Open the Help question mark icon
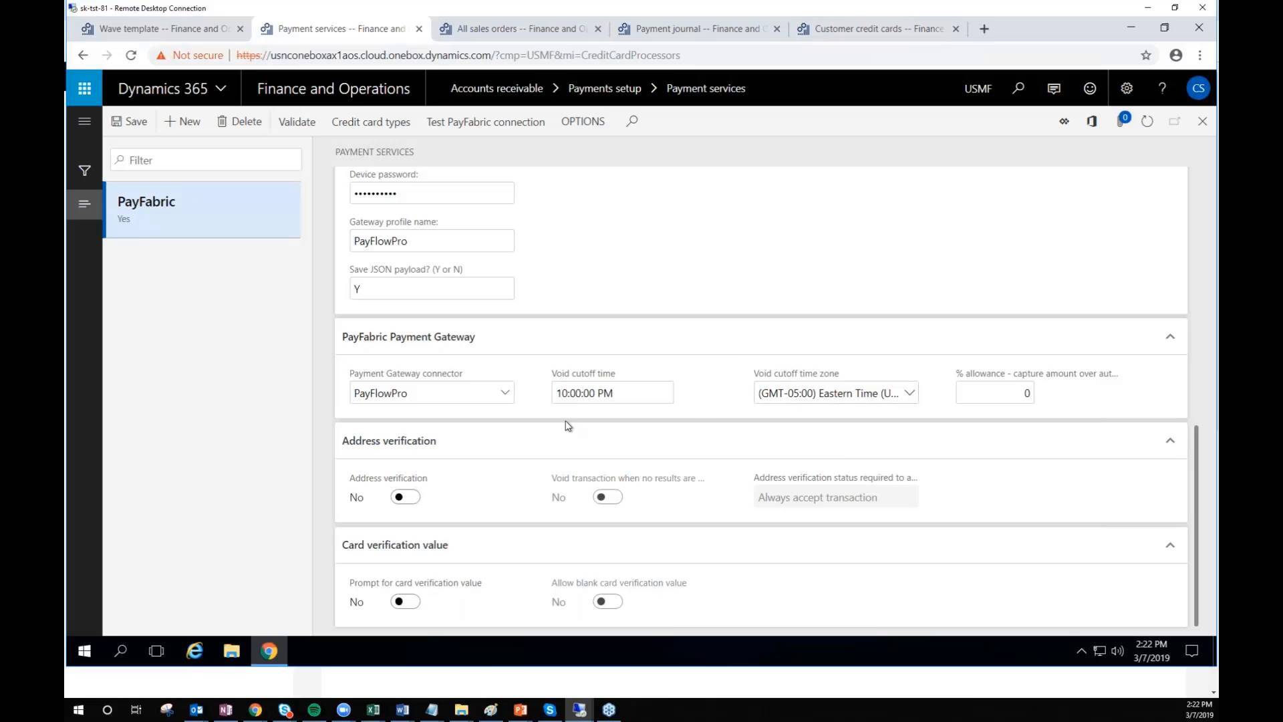This screenshot has height=722, width=1283. pyautogui.click(x=1162, y=88)
